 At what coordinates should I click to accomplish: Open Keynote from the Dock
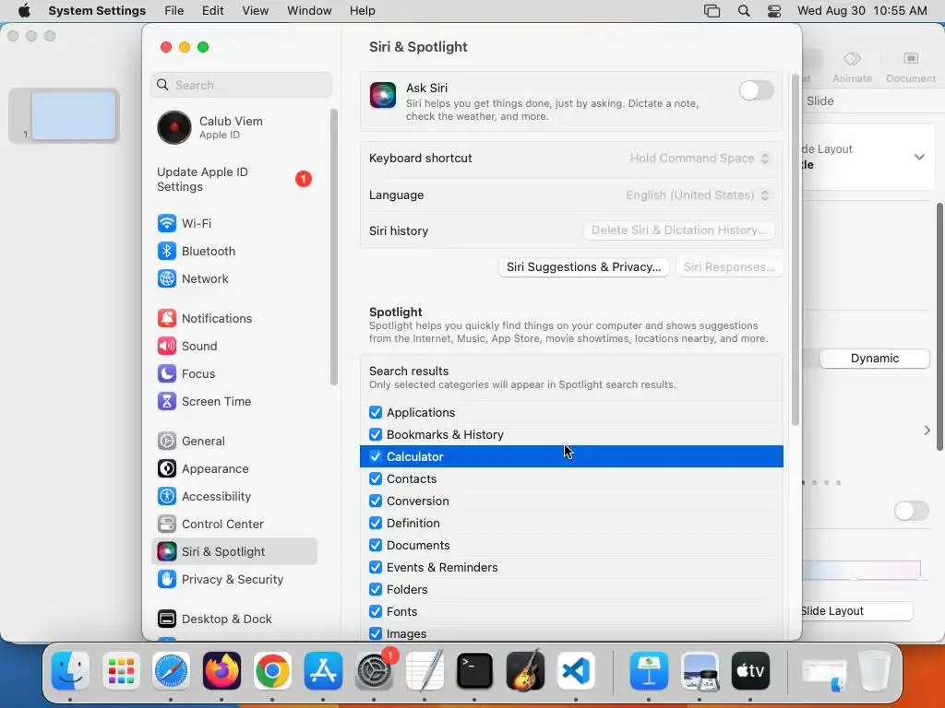[649, 671]
